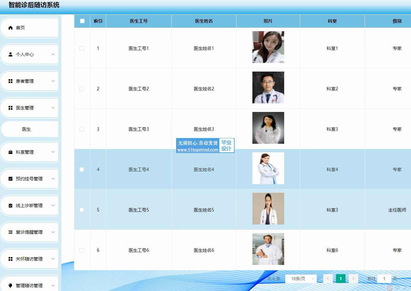The image size is (411, 291).
Task: Expand the 关怀随访管理 chevron arrow
Action: coord(53,259)
